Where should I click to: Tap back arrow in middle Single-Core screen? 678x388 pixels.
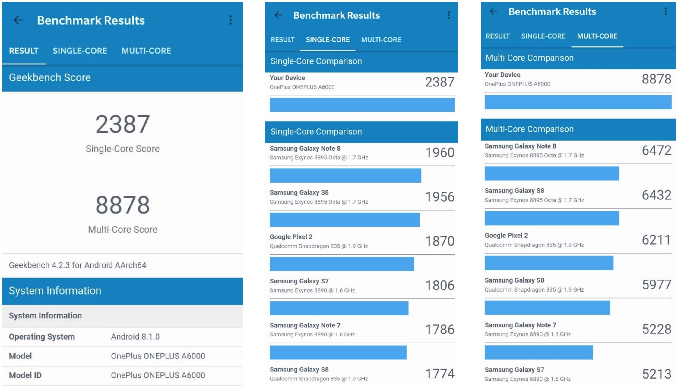point(278,15)
